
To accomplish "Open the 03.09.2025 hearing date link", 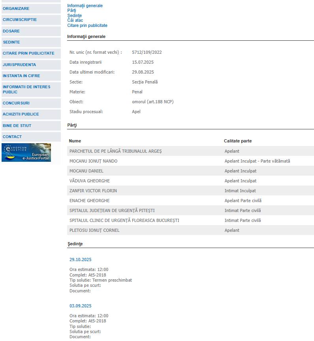I will pos(81,306).
